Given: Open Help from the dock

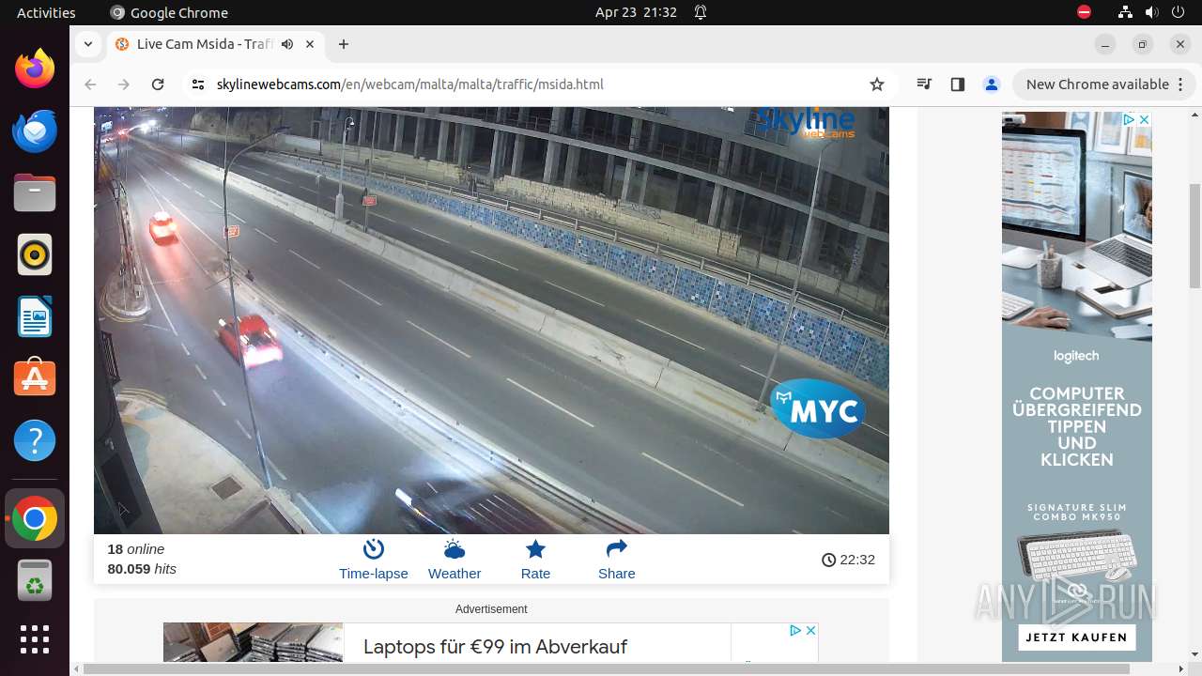Looking at the screenshot, I should [x=35, y=440].
